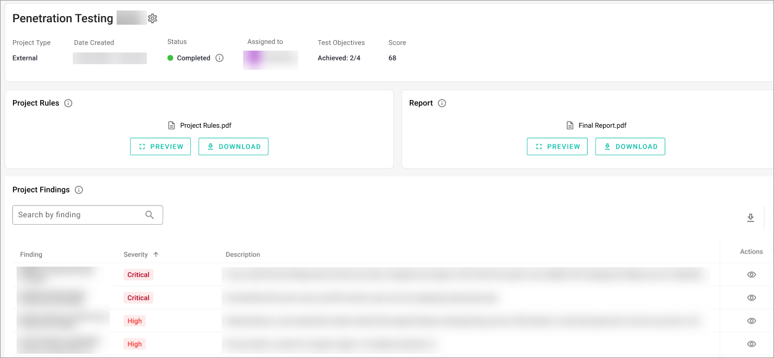Click the Report section info icon
The height and width of the screenshot is (358, 774).
[442, 103]
